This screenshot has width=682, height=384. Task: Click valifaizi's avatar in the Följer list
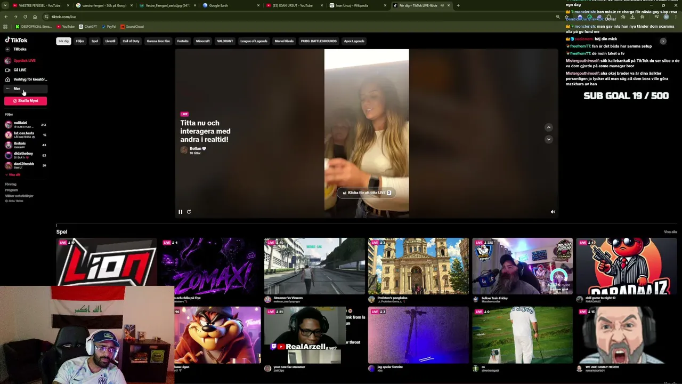tap(9, 124)
